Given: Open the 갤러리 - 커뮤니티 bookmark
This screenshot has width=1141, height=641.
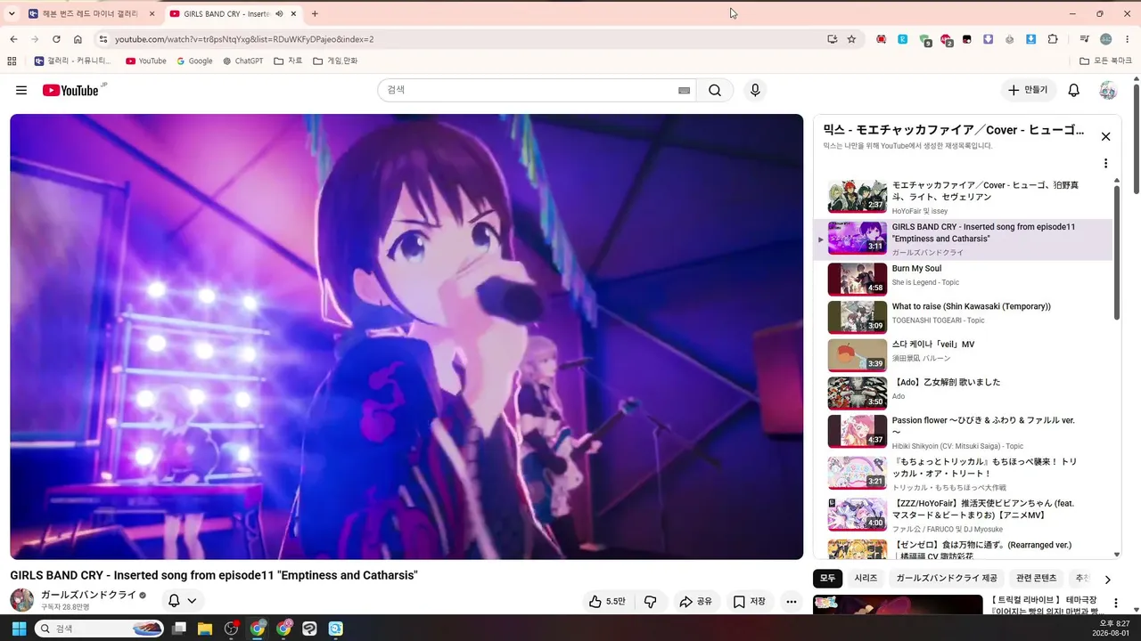Looking at the screenshot, I should click(x=73, y=61).
